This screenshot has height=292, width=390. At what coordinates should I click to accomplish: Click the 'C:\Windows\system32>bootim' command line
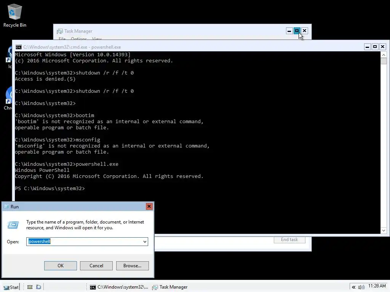click(x=54, y=116)
